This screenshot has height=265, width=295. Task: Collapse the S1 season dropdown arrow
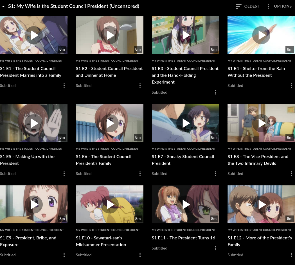pyautogui.click(x=3, y=6)
